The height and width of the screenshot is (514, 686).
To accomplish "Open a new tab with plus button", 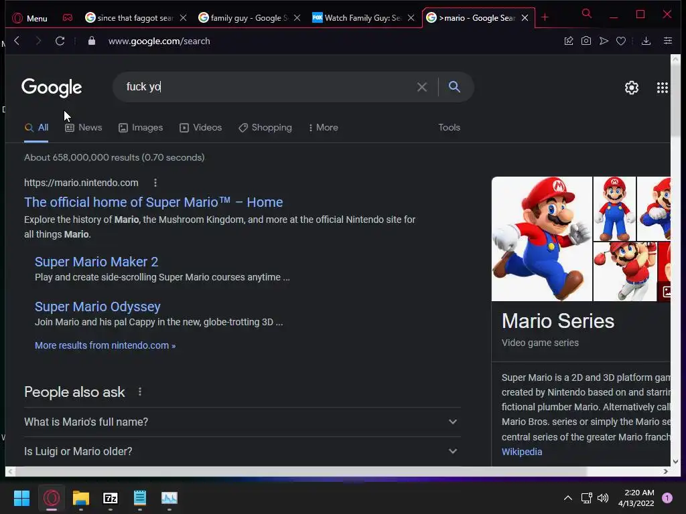I will click(x=545, y=17).
